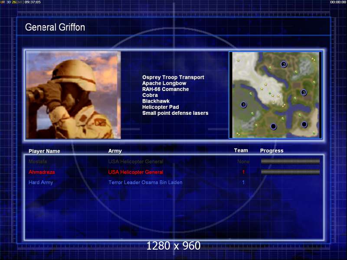
Task: Click the General Griffon soldier portrait
Action: tap(73, 95)
